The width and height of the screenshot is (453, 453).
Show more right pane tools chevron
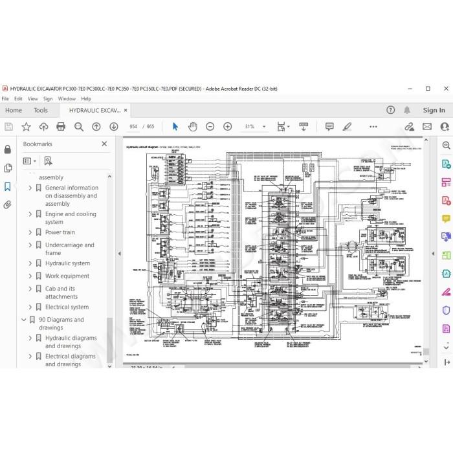[447, 346]
